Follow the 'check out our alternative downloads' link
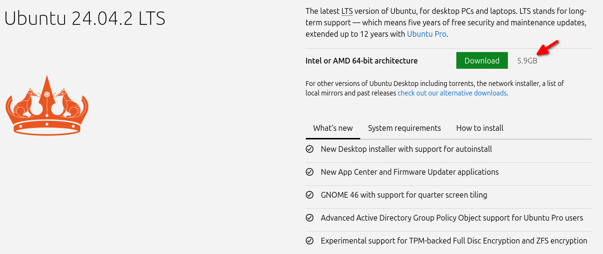The height and width of the screenshot is (254, 603). pos(452,93)
